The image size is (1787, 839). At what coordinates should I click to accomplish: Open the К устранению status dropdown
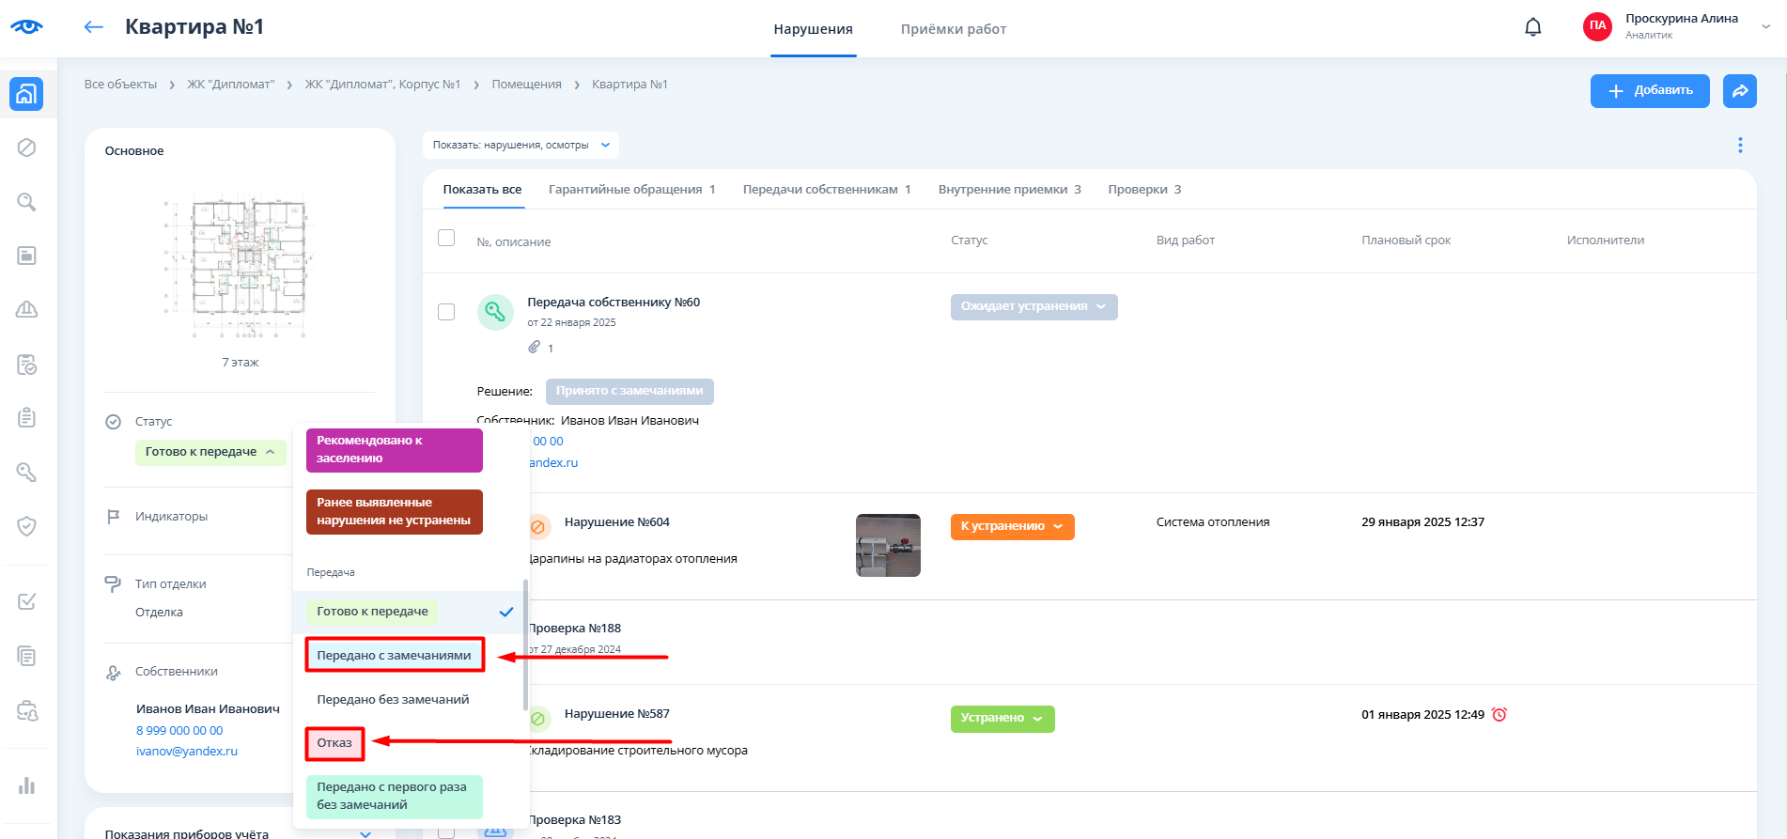(x=1012, y=526)
